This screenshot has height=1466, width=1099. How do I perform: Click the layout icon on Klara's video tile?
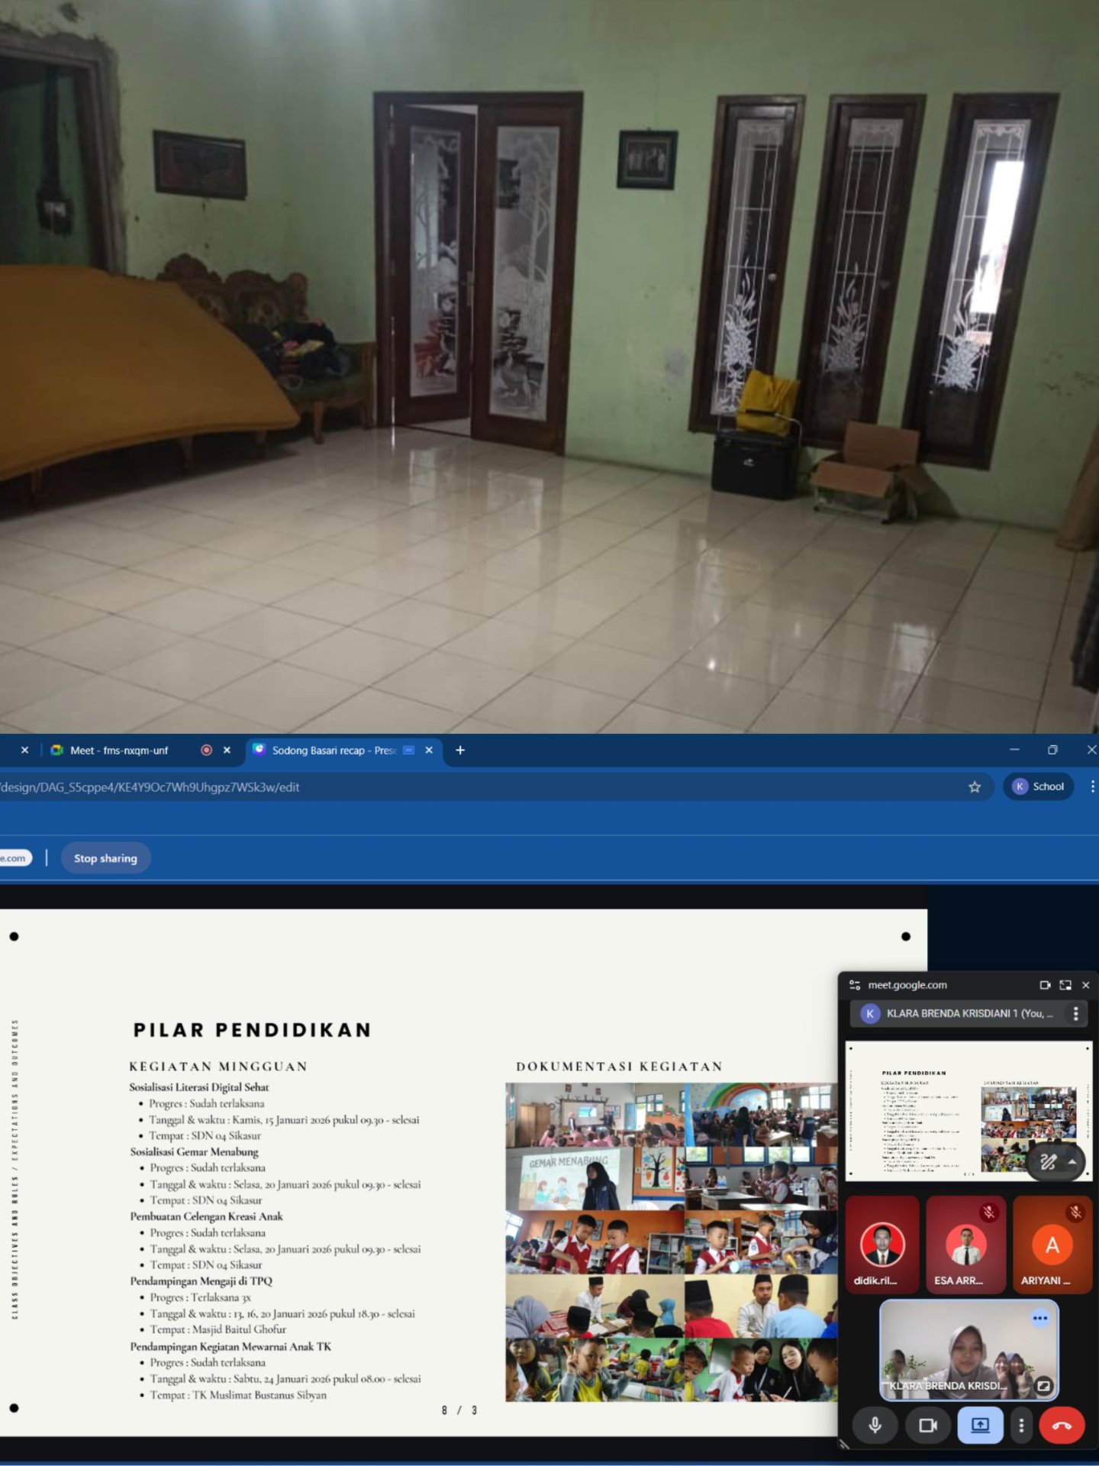pos(1043,1385)
